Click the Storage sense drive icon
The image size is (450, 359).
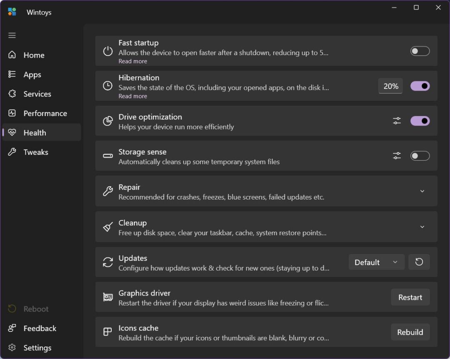pos(108,156)
